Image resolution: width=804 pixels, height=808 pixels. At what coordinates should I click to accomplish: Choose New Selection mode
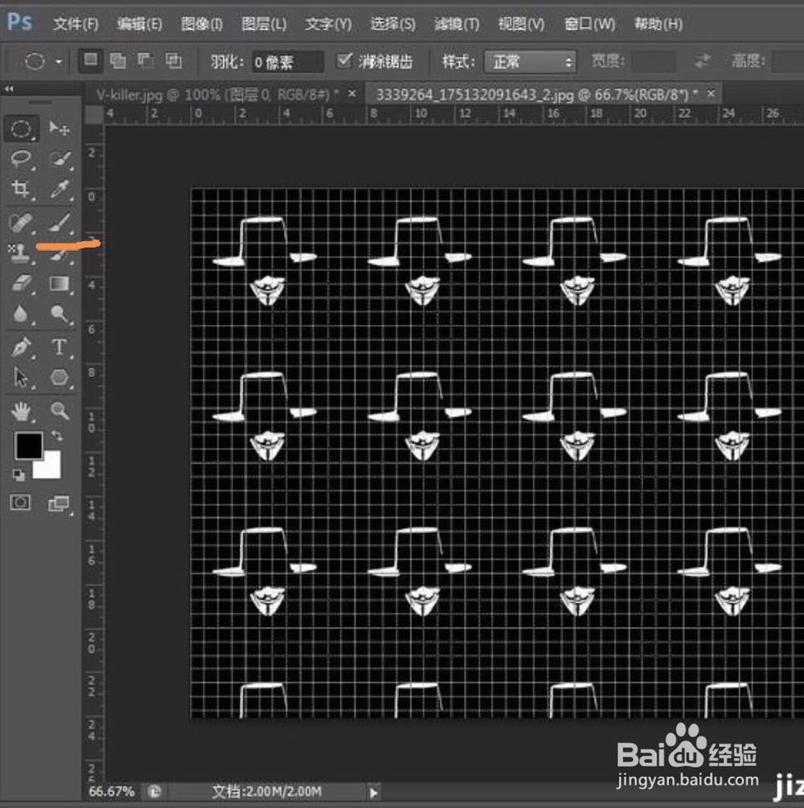coord(91,61)
